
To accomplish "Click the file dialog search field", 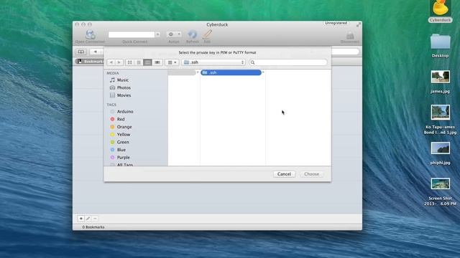I will pos(287,62).
